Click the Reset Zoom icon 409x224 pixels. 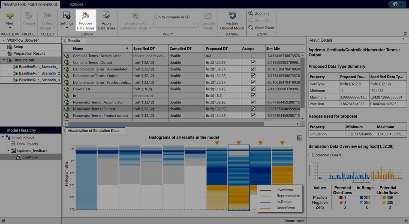pos(251,28)
